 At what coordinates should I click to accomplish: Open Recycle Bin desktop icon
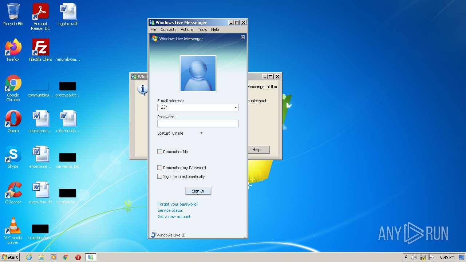(13, 15)
